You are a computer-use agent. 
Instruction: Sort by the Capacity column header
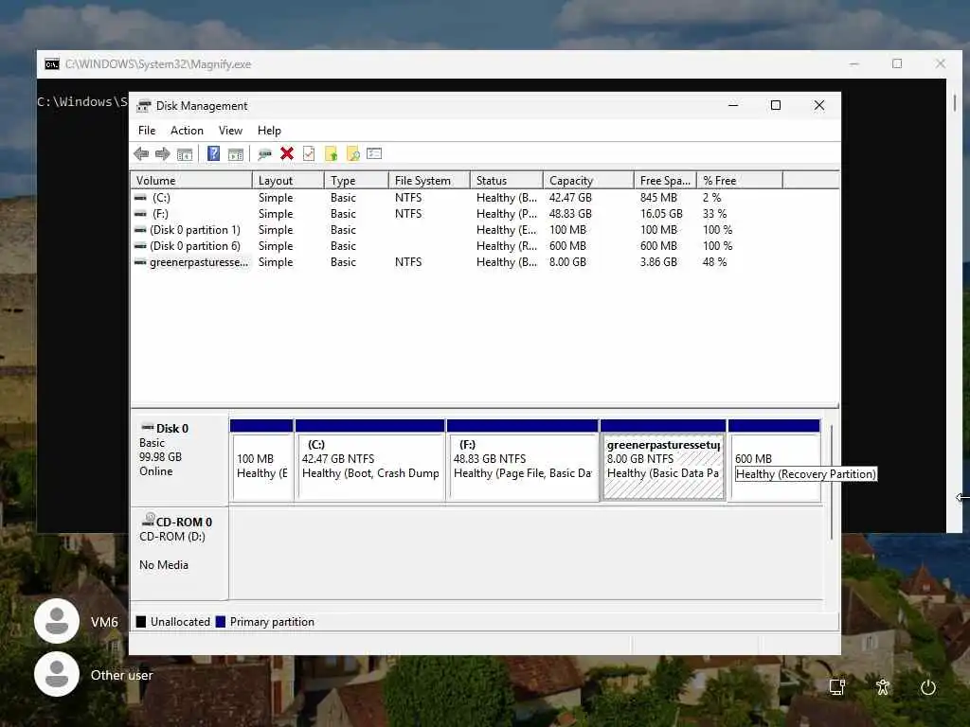tap(588, 181)
